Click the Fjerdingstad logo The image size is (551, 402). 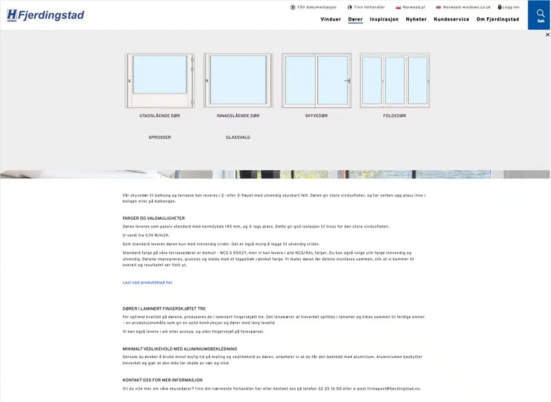[46, 15]
